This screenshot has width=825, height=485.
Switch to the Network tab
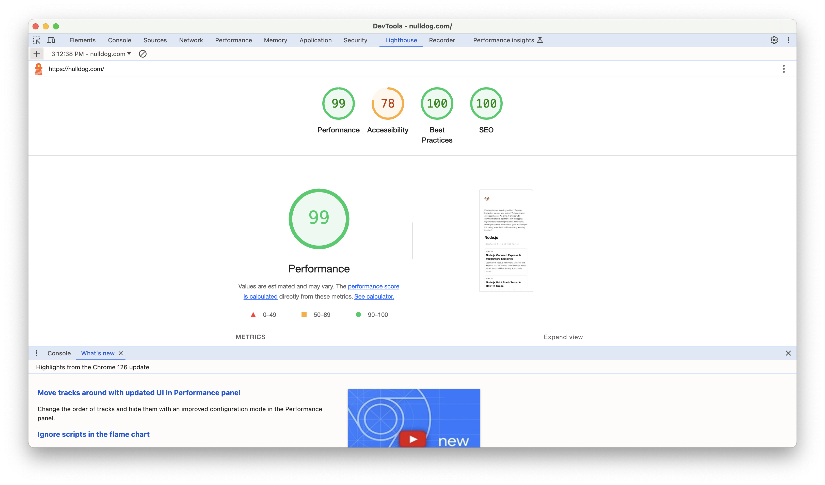191,40
